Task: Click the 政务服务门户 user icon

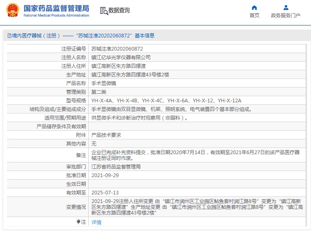Action: click(x=286, y=8)
